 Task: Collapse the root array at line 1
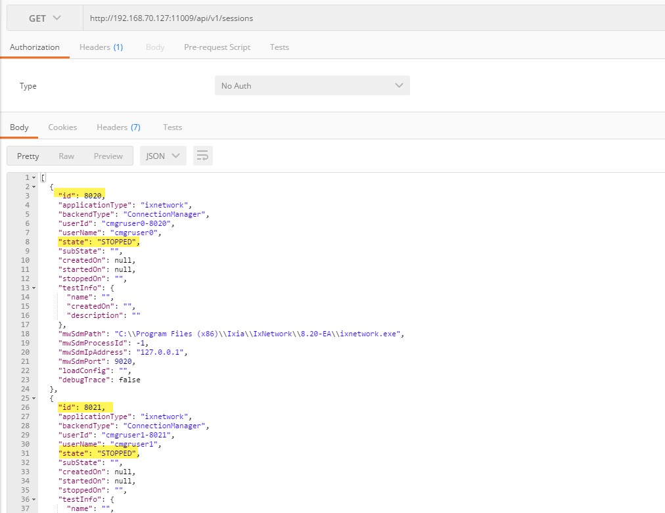click(x=34, y=178)
